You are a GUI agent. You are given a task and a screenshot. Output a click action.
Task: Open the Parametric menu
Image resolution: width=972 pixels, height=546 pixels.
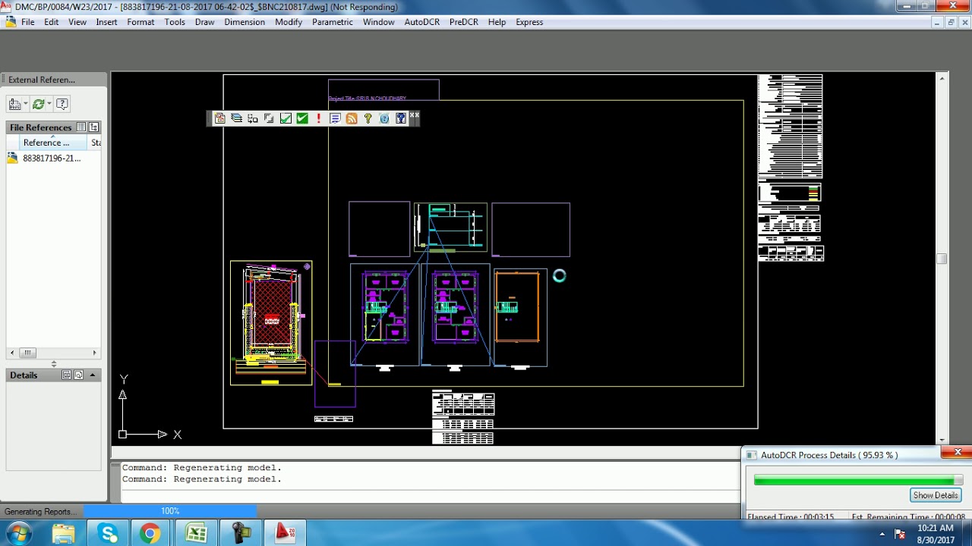click(333, 22)
